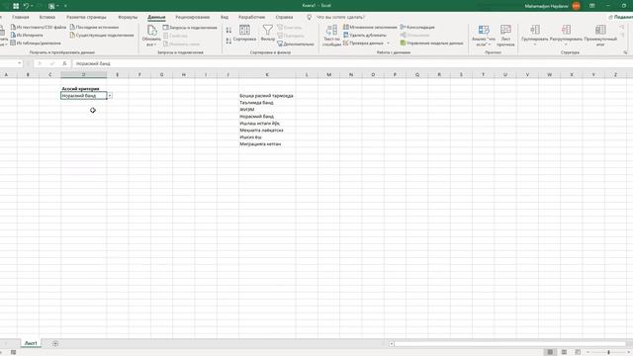
Task: Open the Structure group dialog launcher
Action: click(625, 52)
